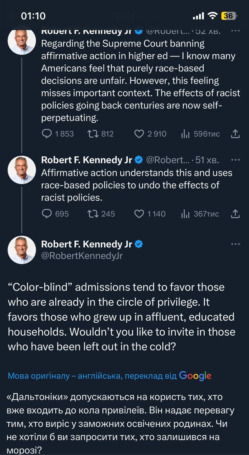
Task: Open more options for the 51-minute-old tweet
Action: [236, 160]
